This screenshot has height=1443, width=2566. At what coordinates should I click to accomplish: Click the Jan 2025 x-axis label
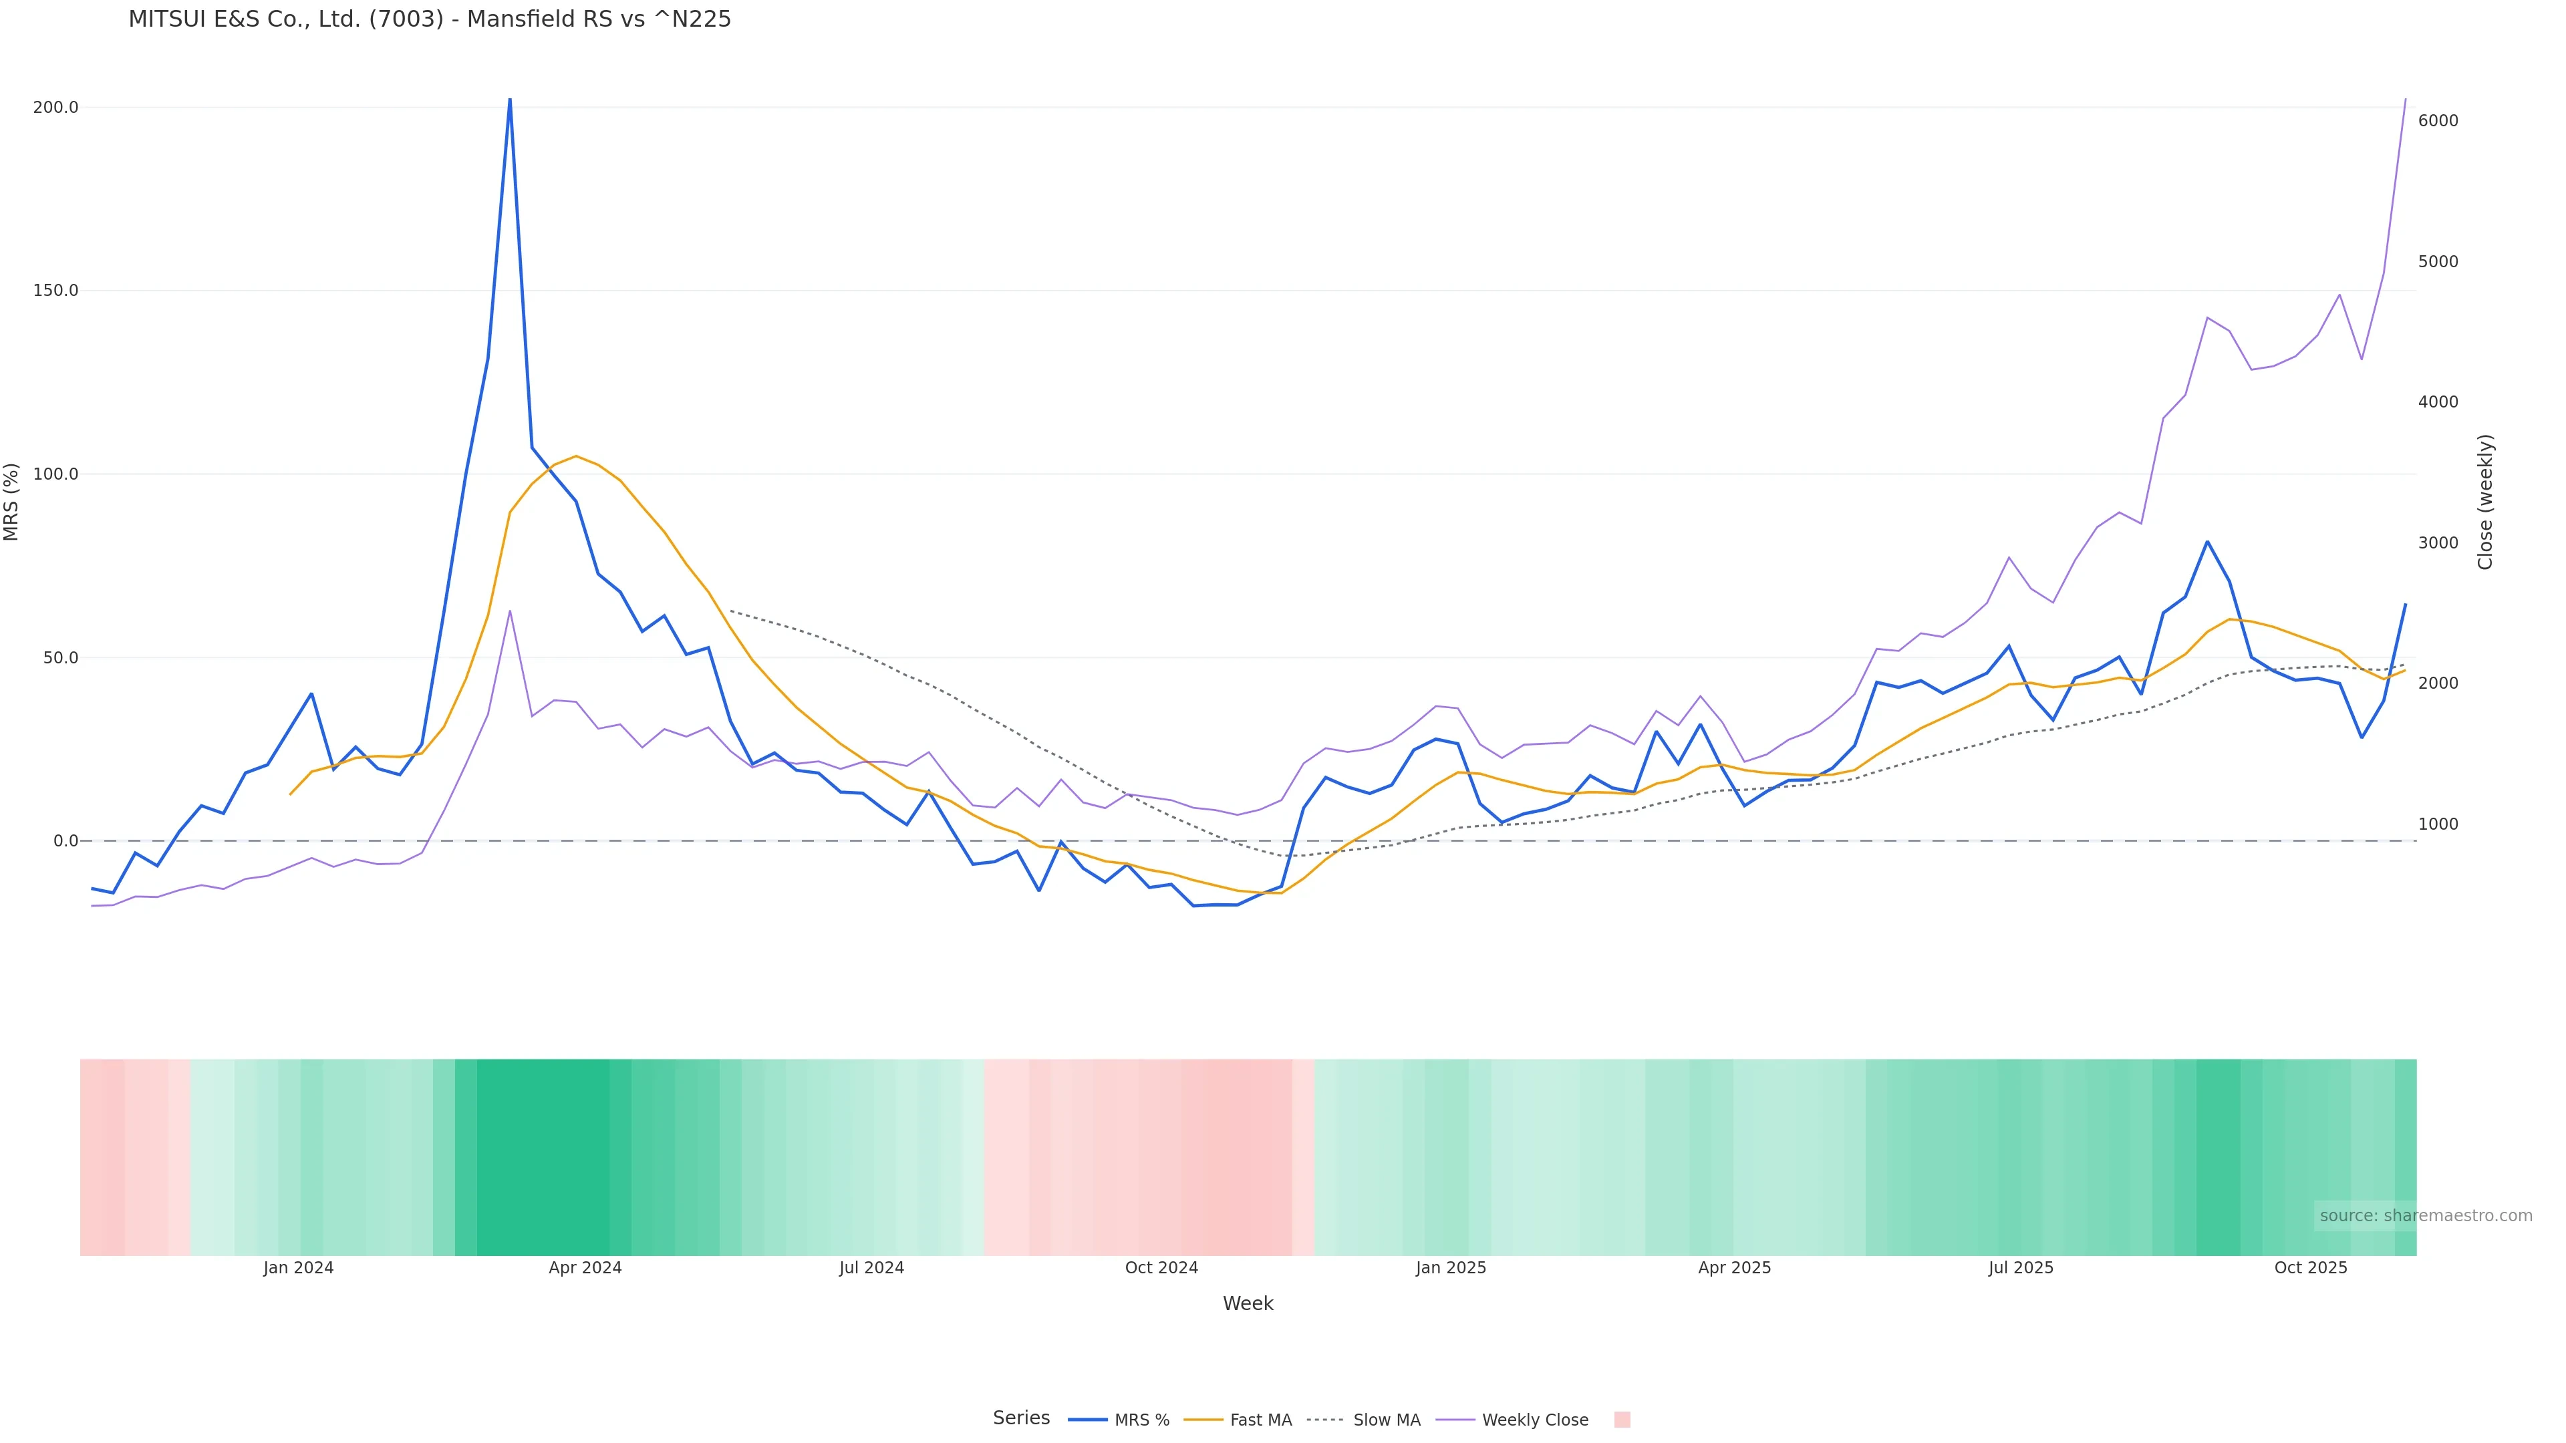coord(1450,1268)
